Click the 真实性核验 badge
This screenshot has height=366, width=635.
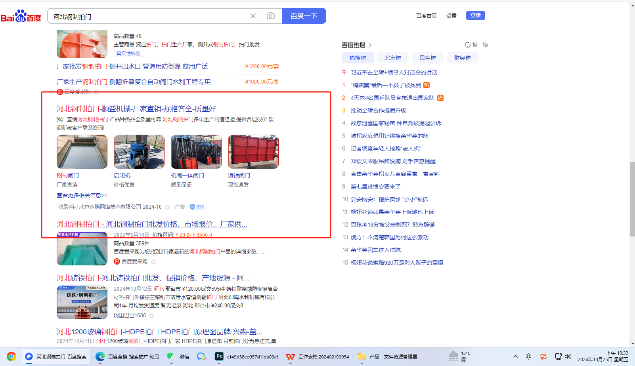pos(128,53)
